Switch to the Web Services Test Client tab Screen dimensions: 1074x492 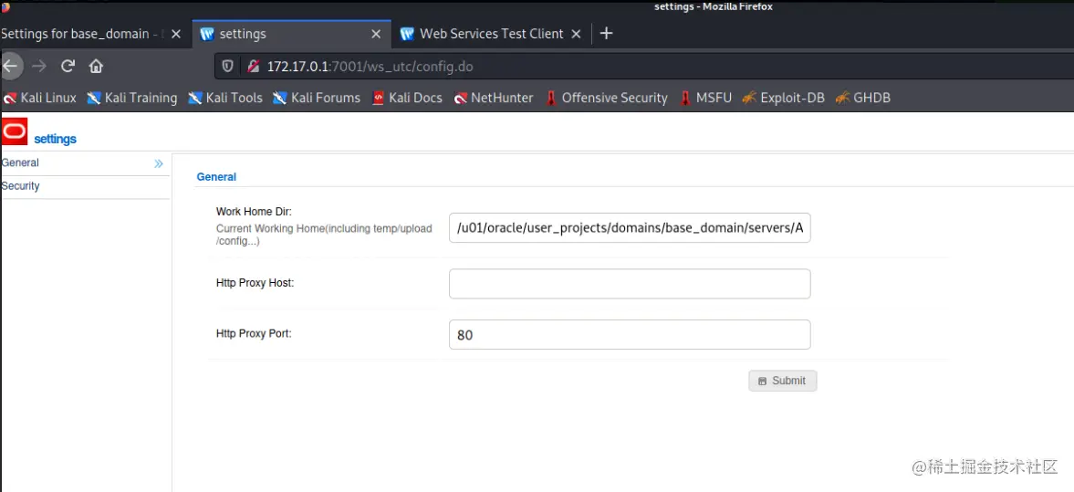pyautogui.click(x=491, y=34)
